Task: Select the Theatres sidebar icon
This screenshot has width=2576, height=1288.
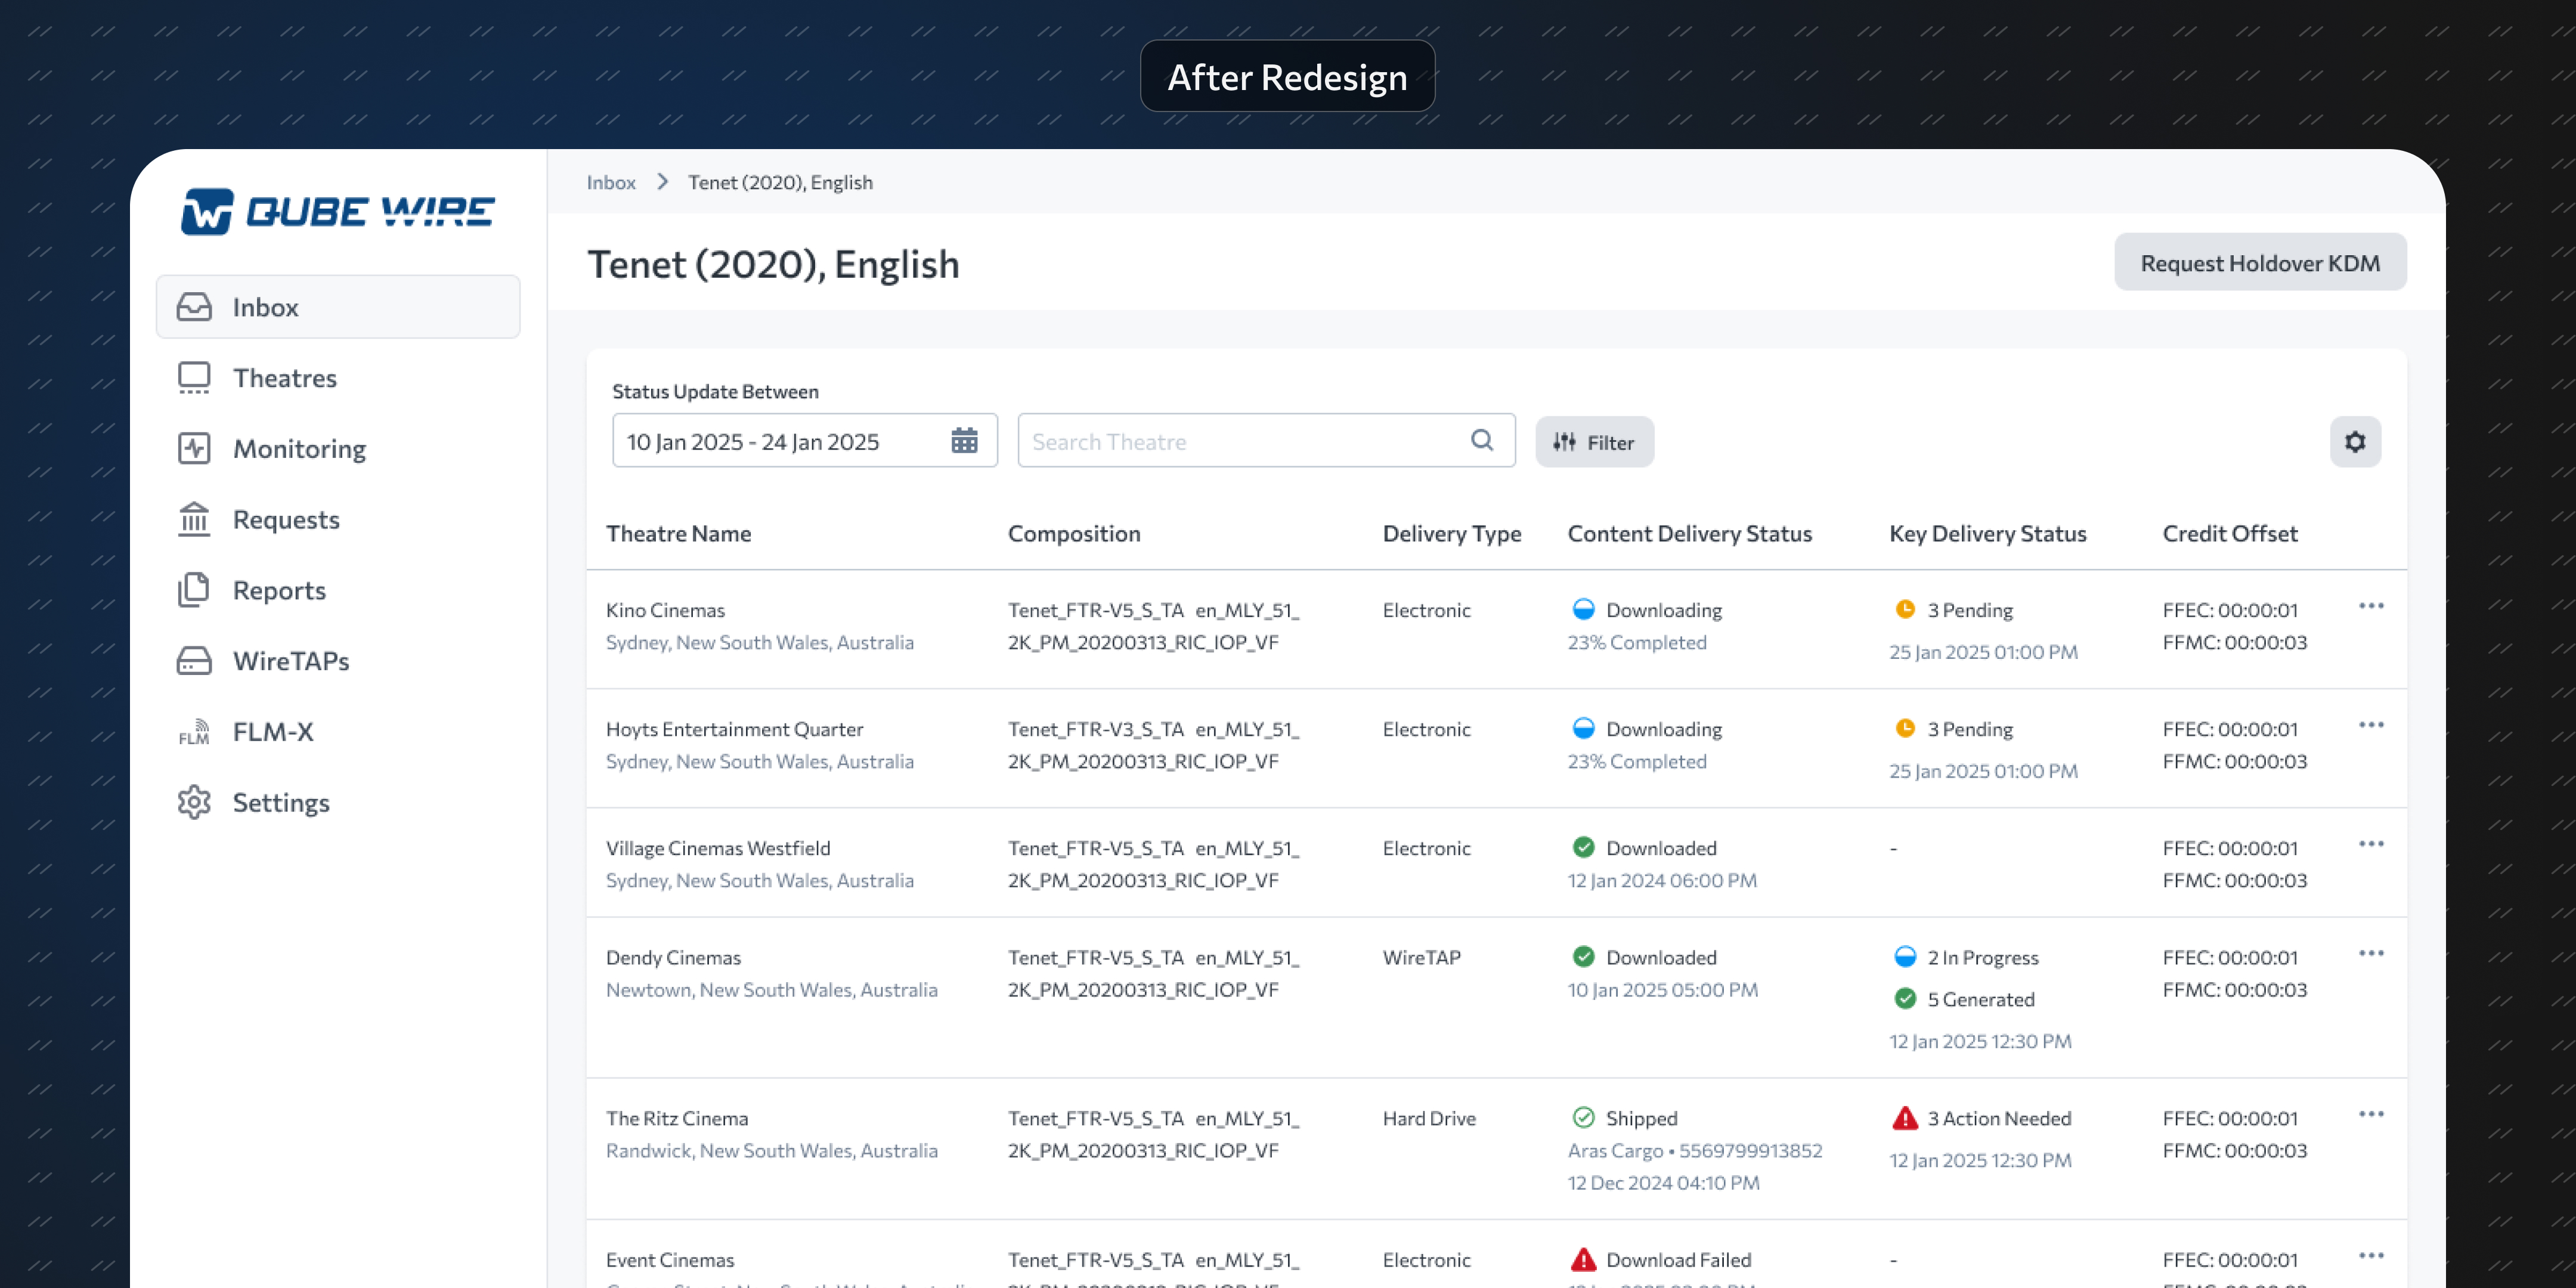Action: (x=194, y=377)
